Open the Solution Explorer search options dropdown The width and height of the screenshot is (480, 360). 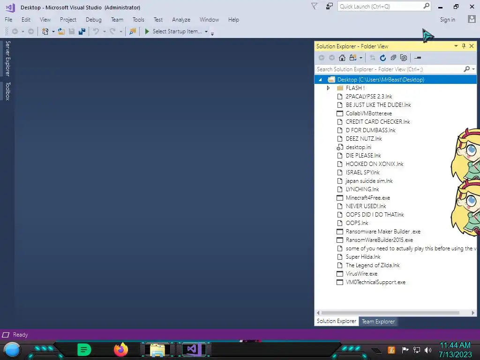[x=473, y=69]
